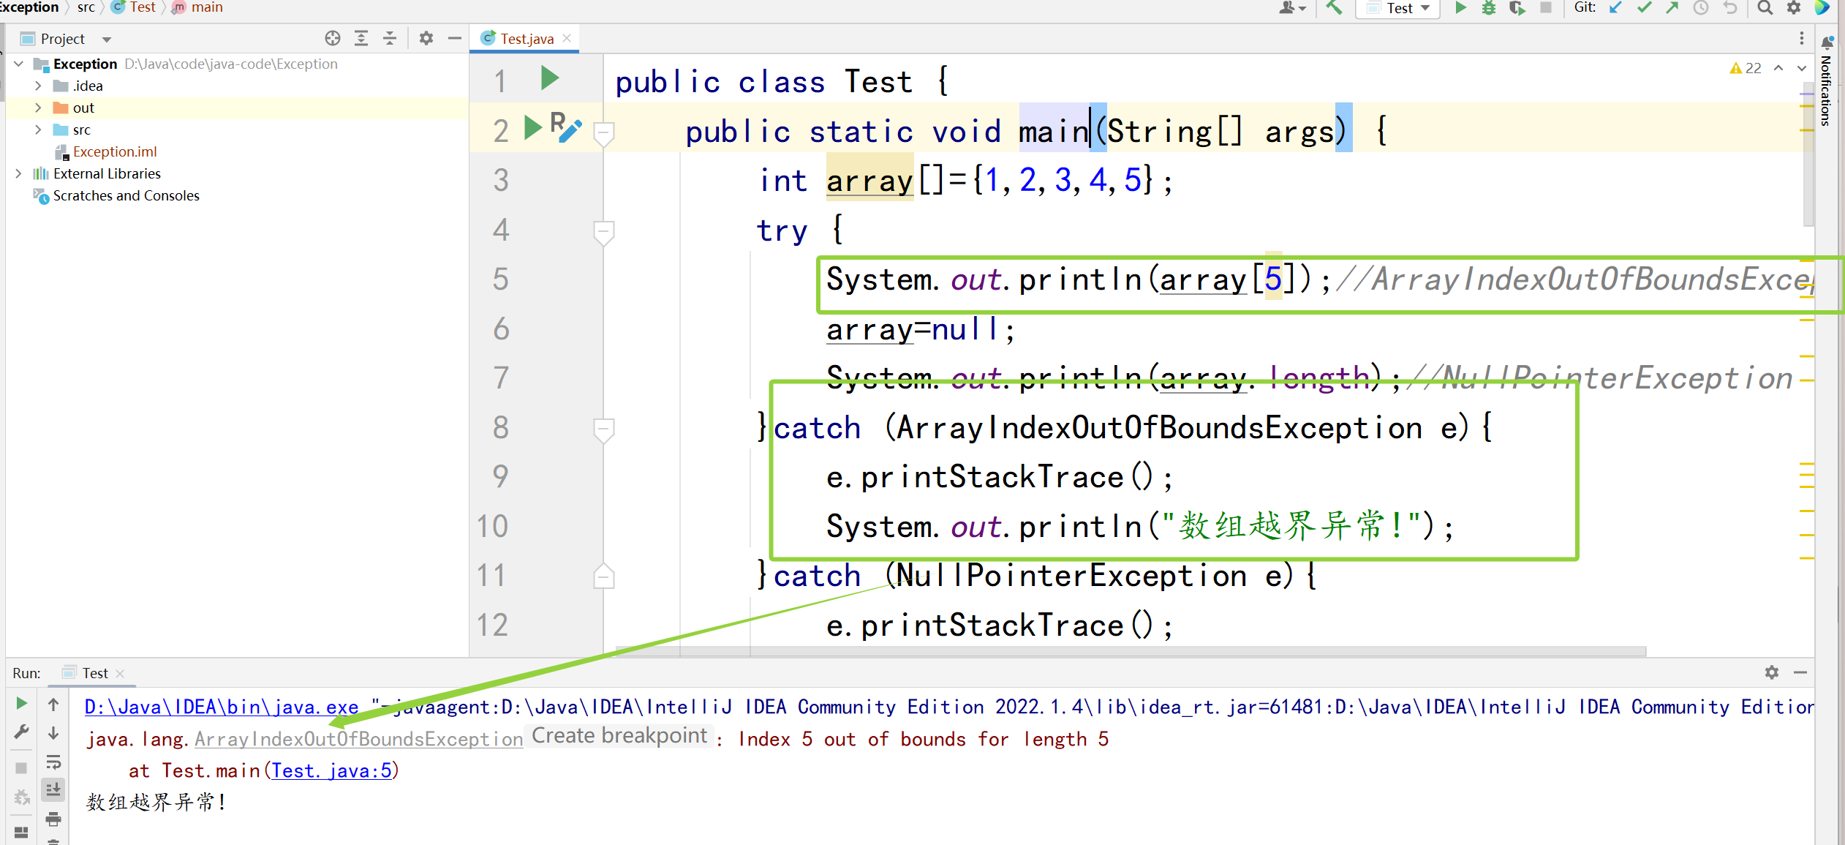
Task: Expand the src folder in project tree
Action: tap(38, 129)
